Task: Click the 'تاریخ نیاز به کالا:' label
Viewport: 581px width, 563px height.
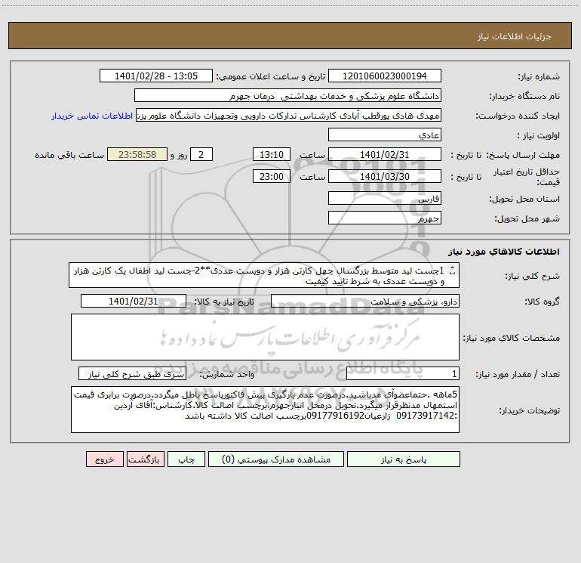Action: [x=225, y=302]
